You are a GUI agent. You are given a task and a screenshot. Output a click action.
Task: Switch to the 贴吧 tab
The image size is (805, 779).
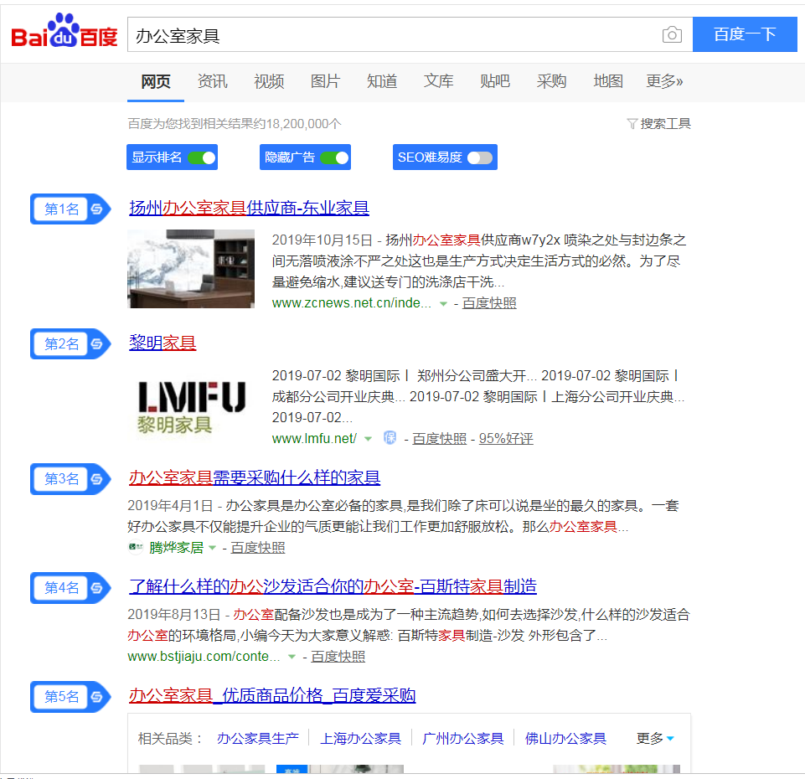494,81
